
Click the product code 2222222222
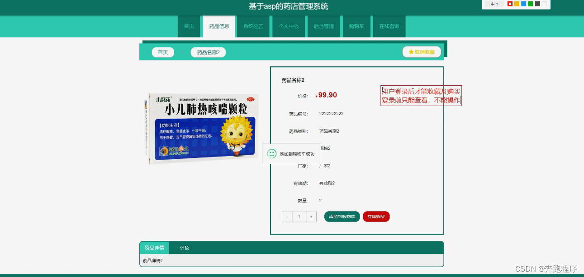[x=331, y=114]
